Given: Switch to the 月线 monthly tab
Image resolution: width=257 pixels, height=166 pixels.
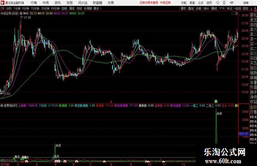Looking at the screenshot, I should point(79,8).
